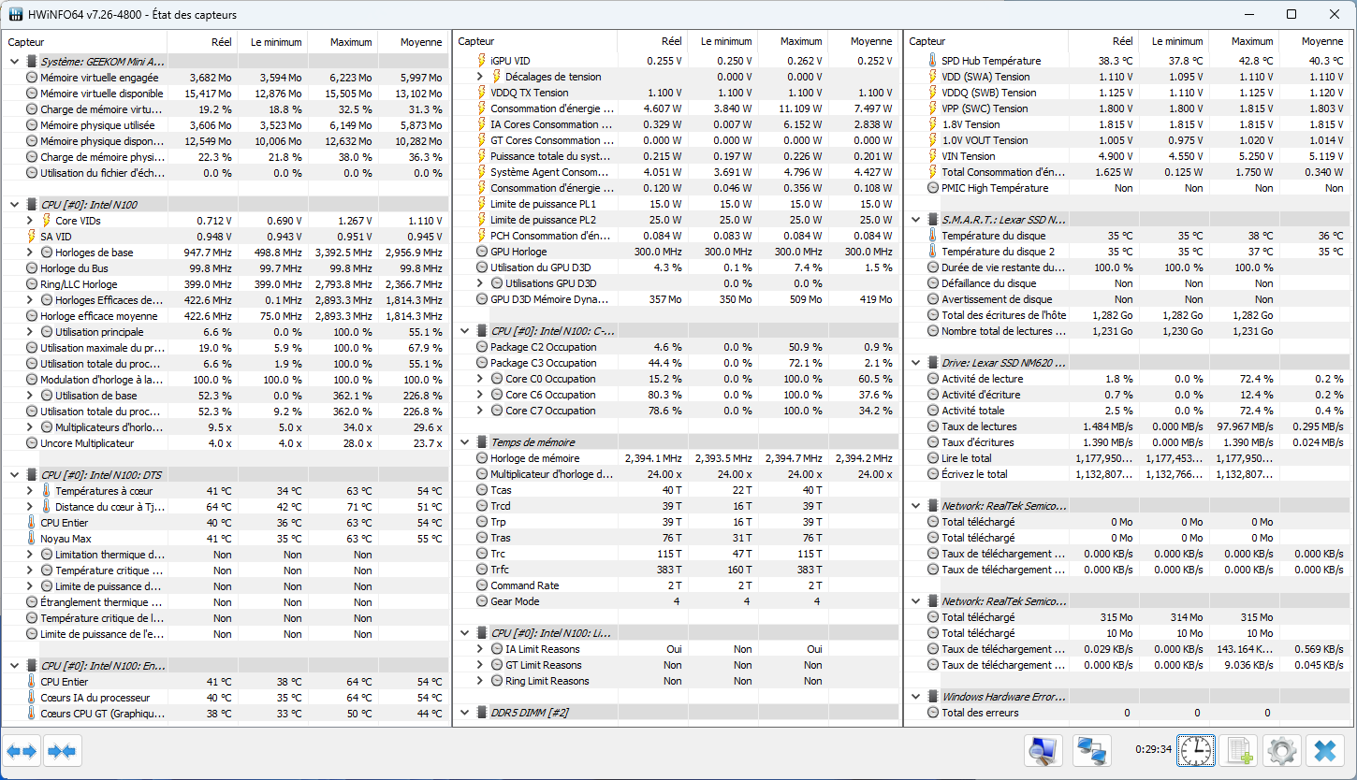The image size is (1357, 780).
Task: Click the circle icon beside Gear Mode
Action: point(481,601)
